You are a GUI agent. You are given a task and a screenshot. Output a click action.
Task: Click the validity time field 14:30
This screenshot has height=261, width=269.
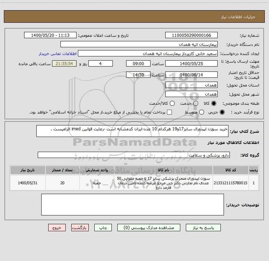coord(138,75)
